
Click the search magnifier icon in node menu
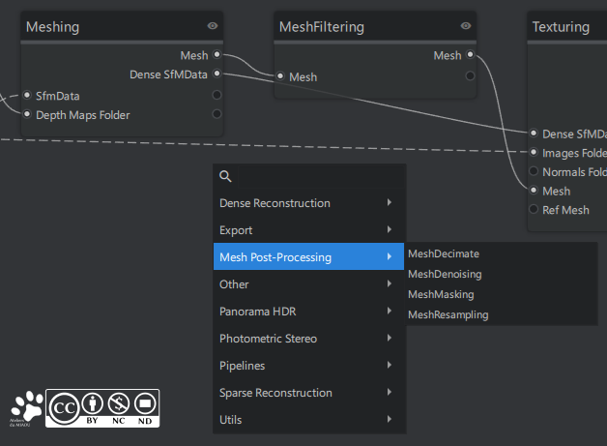point(225,176)
